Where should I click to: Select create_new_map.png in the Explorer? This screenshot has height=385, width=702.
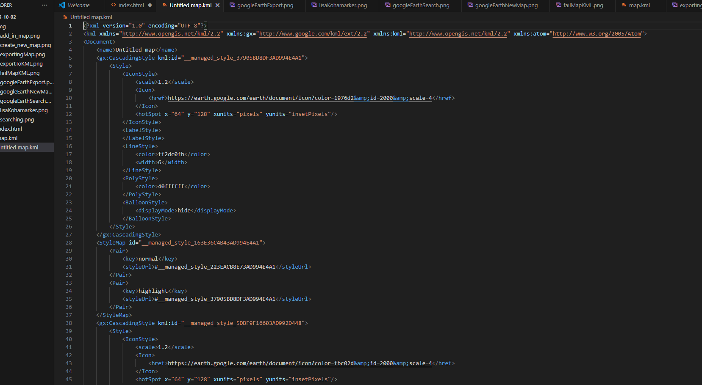point(25,45)
